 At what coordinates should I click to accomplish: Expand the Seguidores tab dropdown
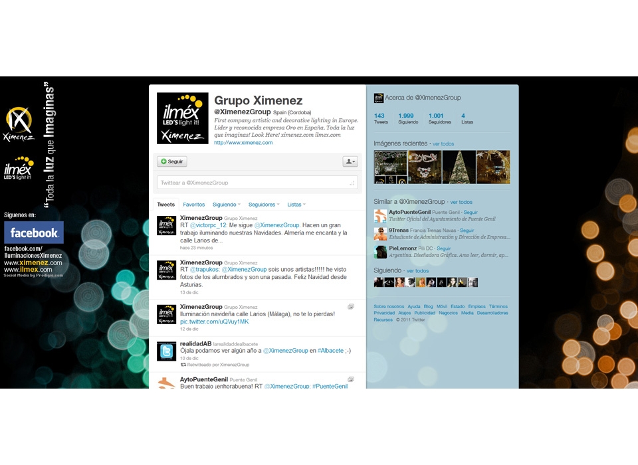[x=264, y=205]
